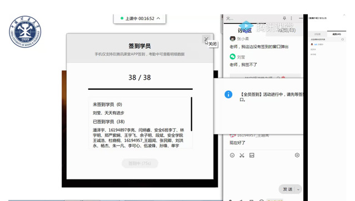This screenshot has width=355, height=201.
Task: Close the 签到学员 sign-in dialog
Action: pos(206,39)
